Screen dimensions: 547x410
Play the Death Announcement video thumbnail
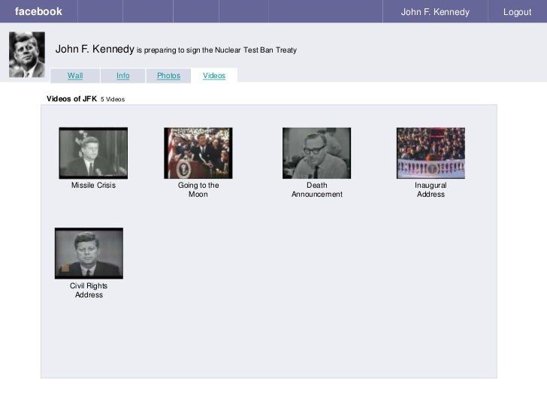[x=317, y=153]
